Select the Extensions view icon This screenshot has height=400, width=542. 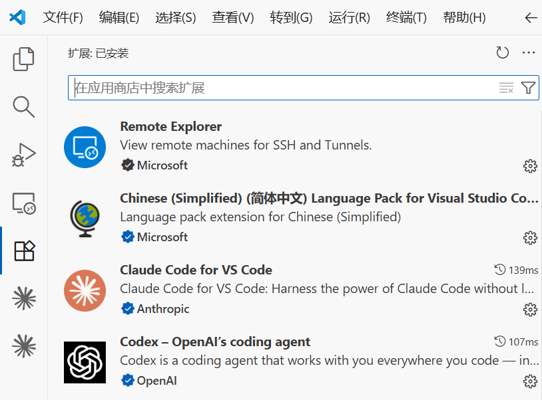[x=24, y=250]
